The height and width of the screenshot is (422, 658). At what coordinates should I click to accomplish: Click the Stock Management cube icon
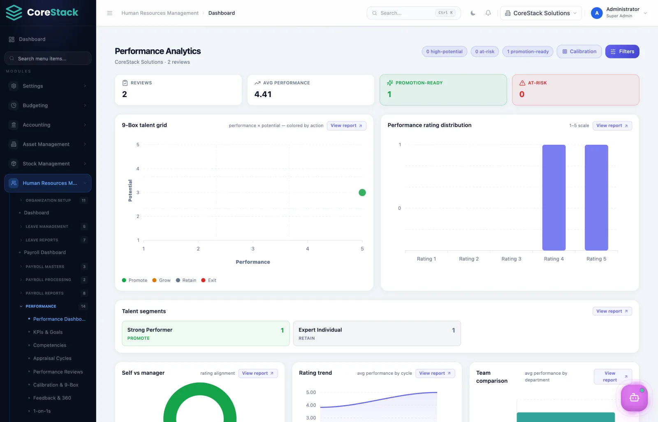click(x=14, y=164)
